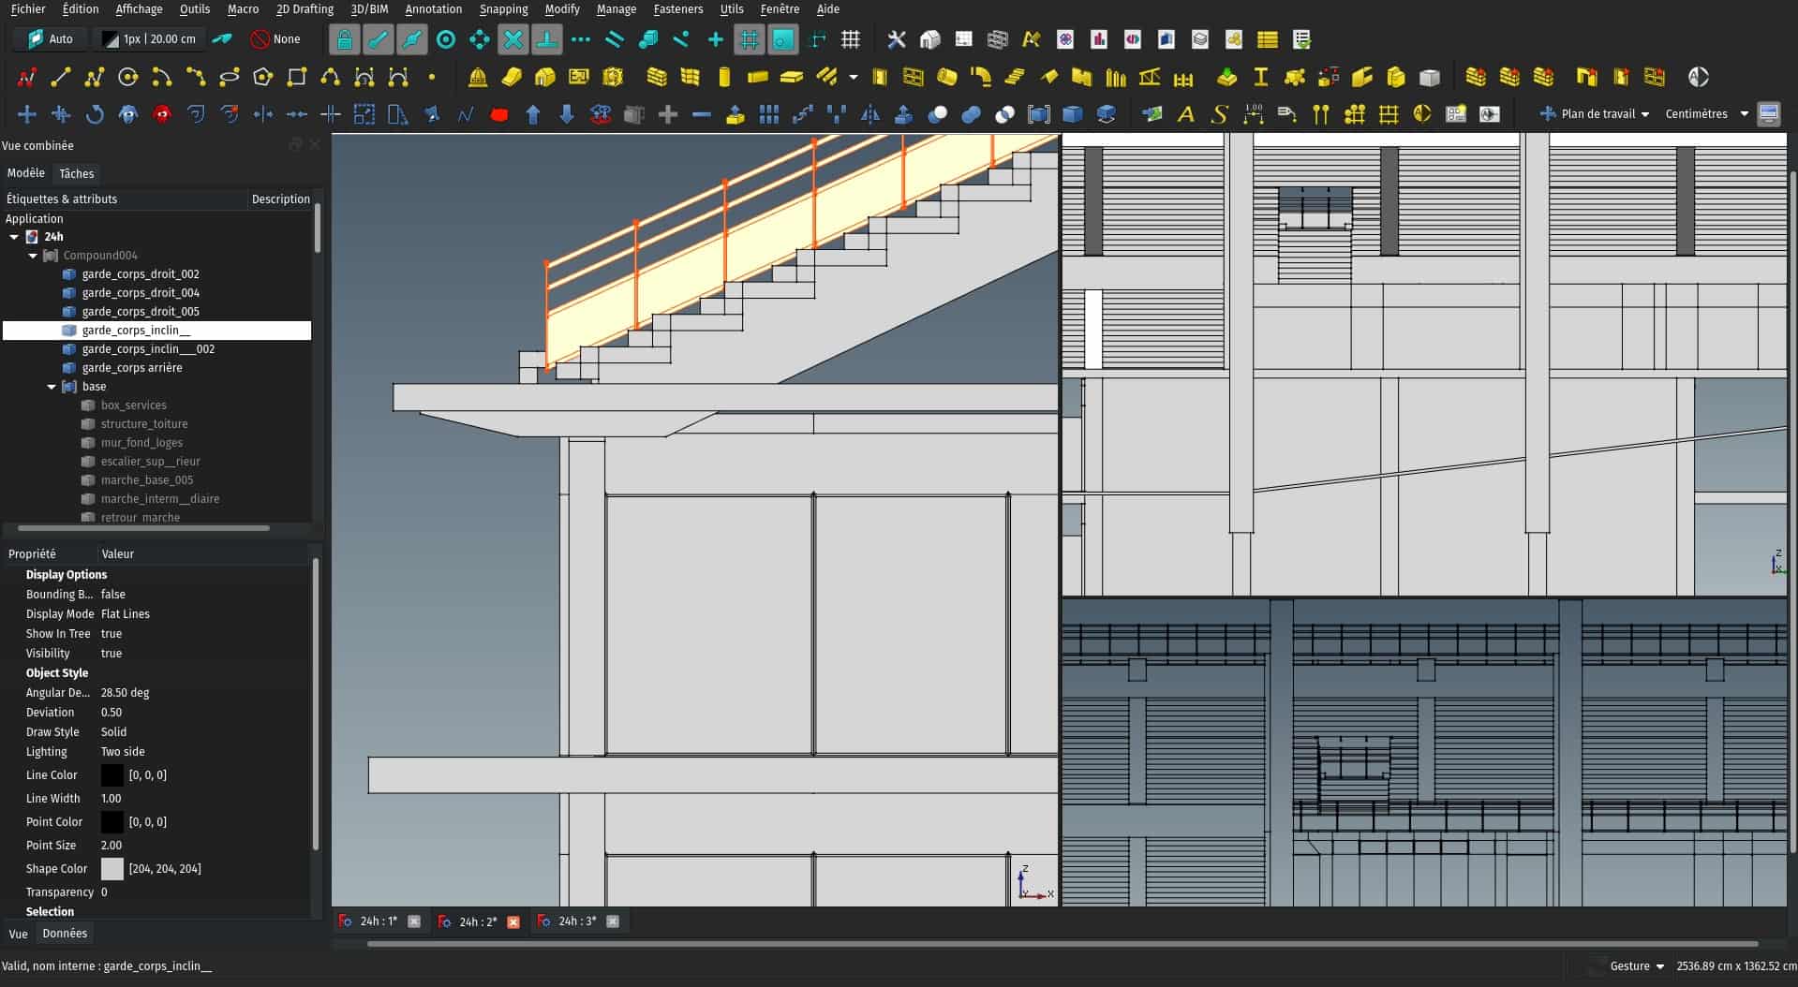This screenshot has width=1798, height=987.
Task: Toggle midpoint snap mode
Action: click(x=412, y=39)
